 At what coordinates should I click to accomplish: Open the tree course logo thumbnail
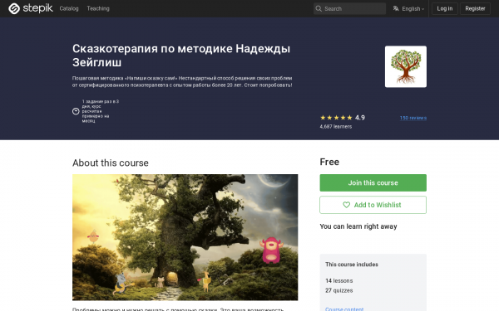(406, 66)
